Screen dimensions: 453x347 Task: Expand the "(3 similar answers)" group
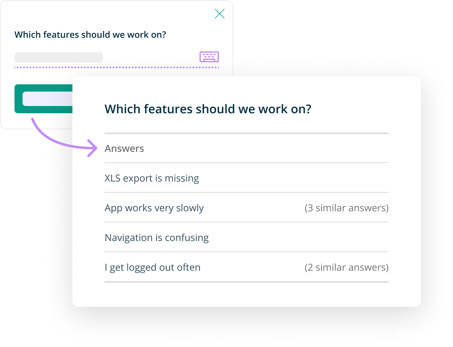pos(346,208)
